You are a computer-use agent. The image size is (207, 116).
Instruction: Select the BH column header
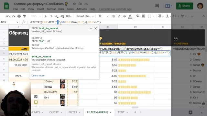135,27
